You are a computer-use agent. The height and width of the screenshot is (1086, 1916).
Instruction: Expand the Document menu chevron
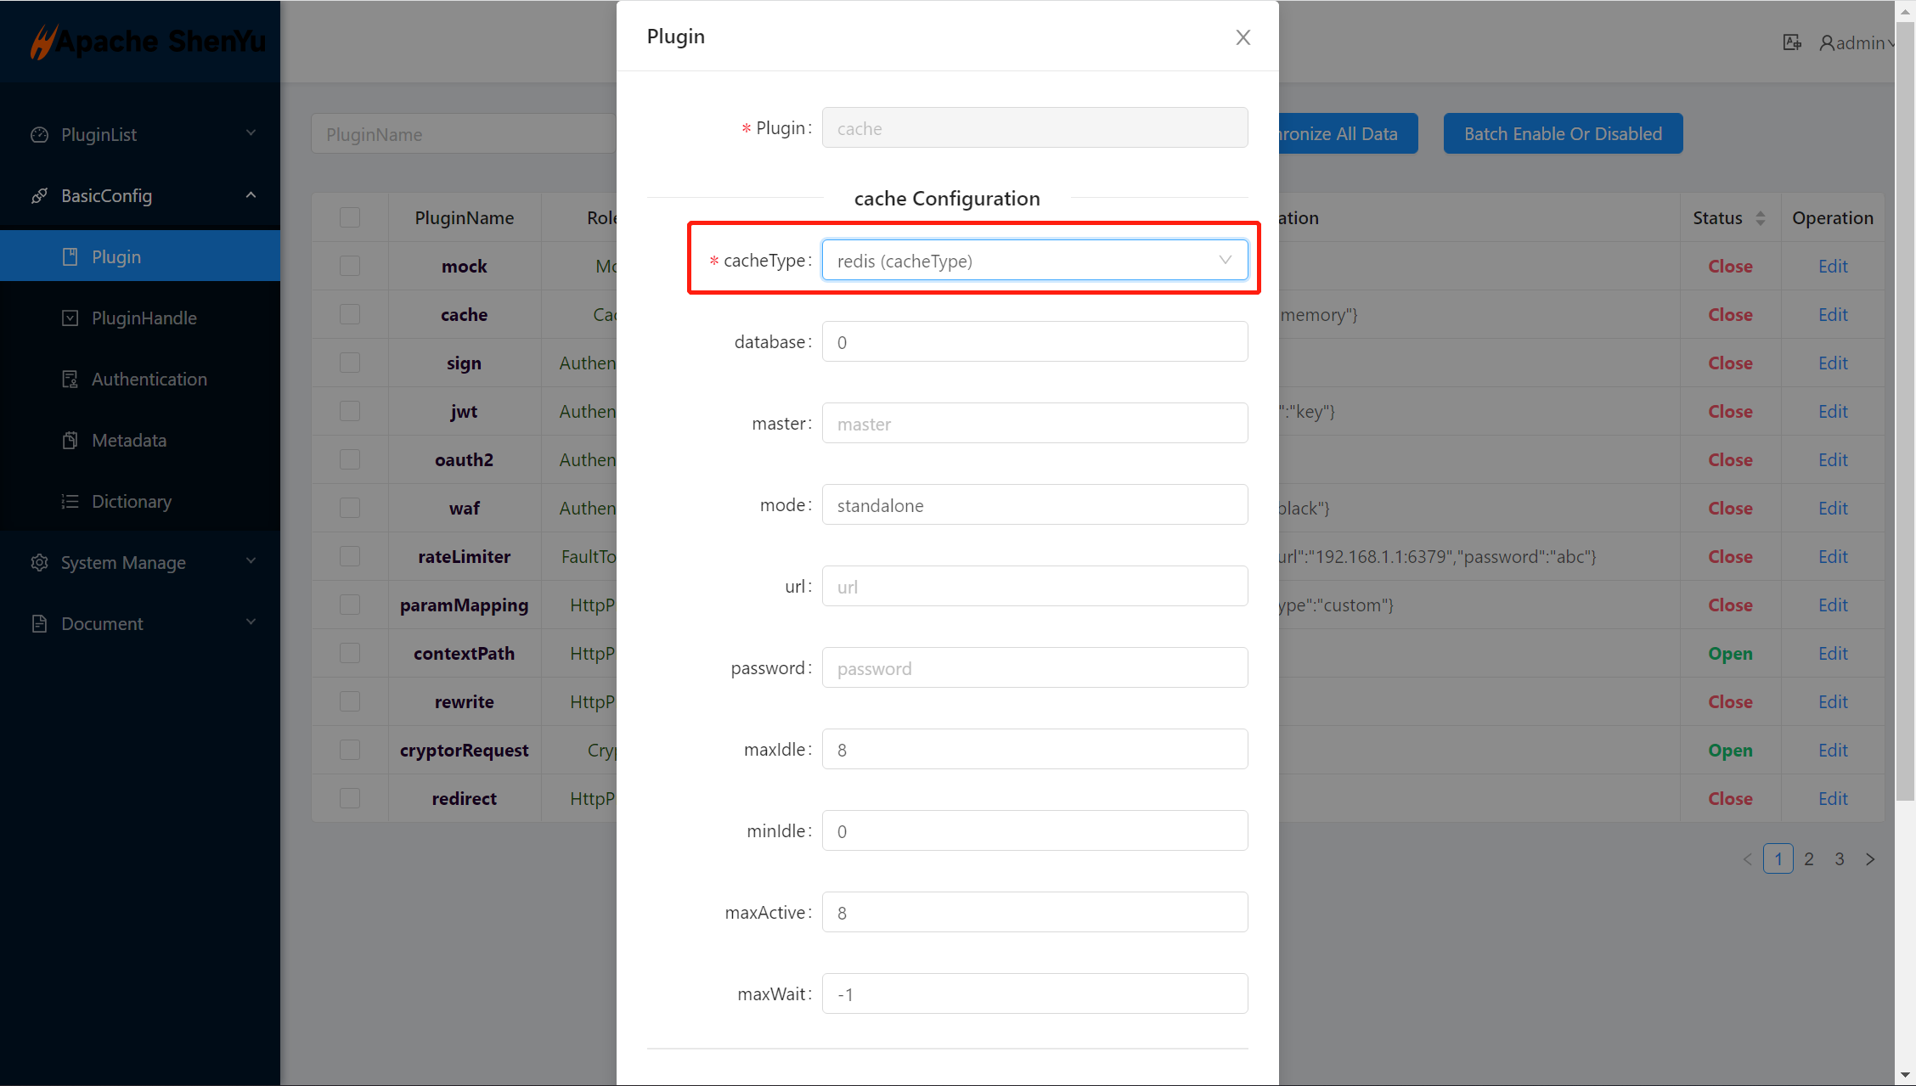click(251, 622)
